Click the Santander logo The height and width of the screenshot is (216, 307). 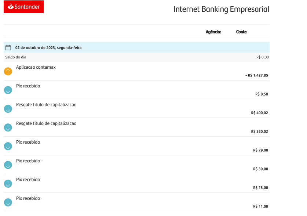click(24, 7)
